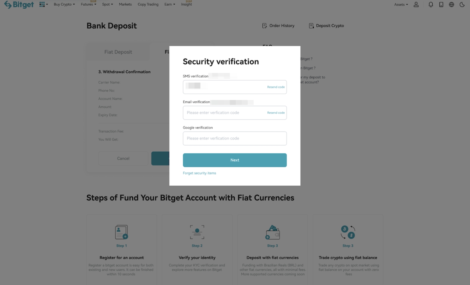Open the language globe icon

coord(451,4)
